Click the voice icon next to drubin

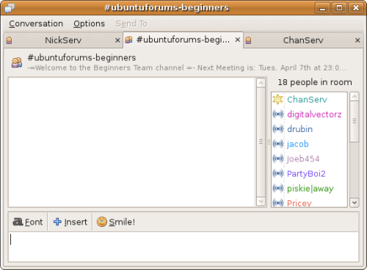tap(278, 129)
